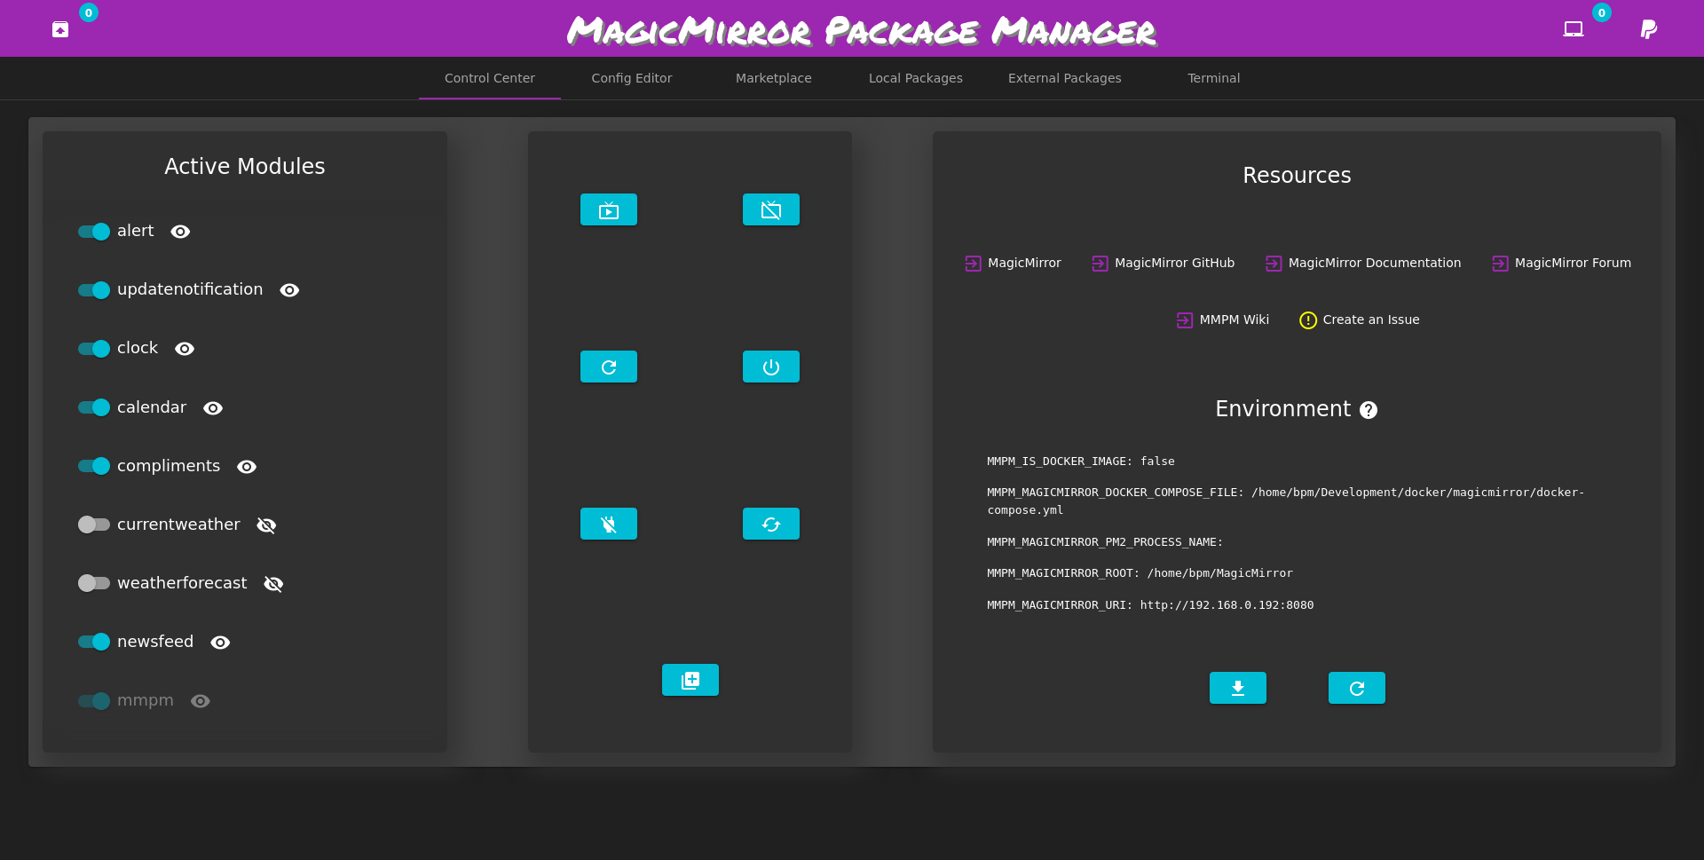The width and height of the screenshot is (1704, 860).
Task: Click the stop MagicMirror crossed-out TV button
Action: pyautogui.click(x=771, y=209)
